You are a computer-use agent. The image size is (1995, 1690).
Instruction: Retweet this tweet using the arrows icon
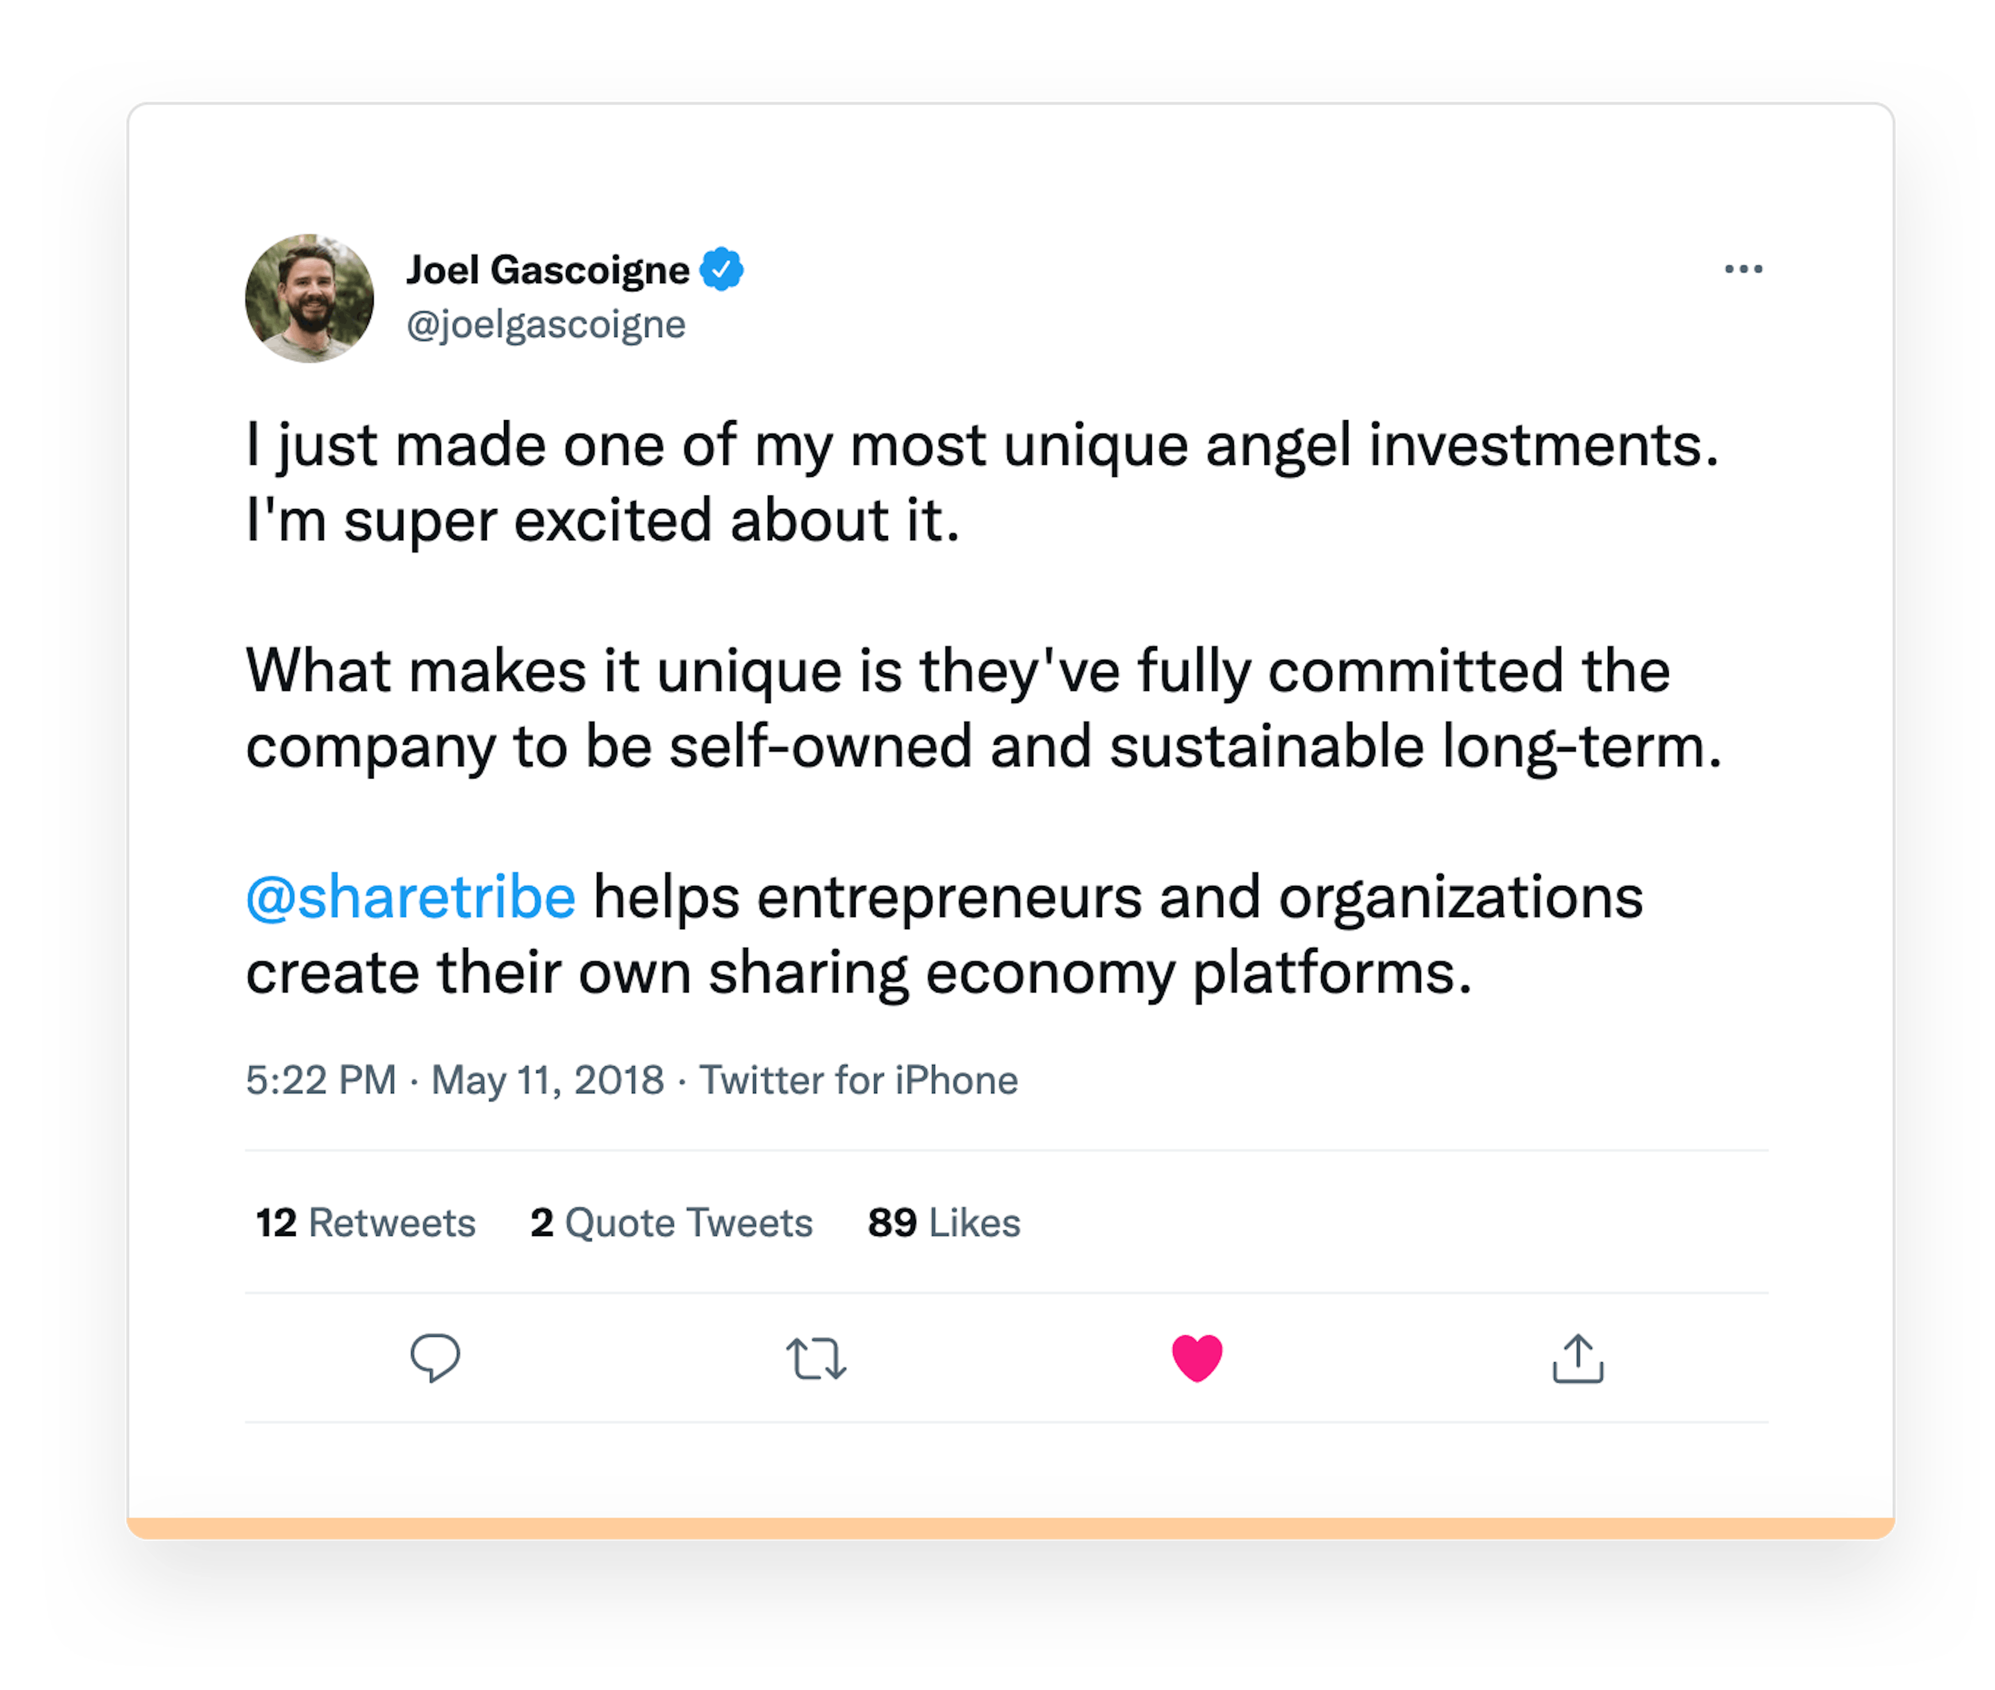[816, 1359]
